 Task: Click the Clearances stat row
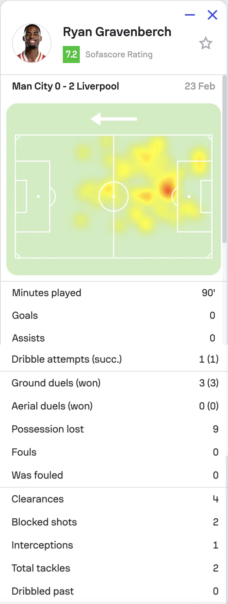[114, 499]
